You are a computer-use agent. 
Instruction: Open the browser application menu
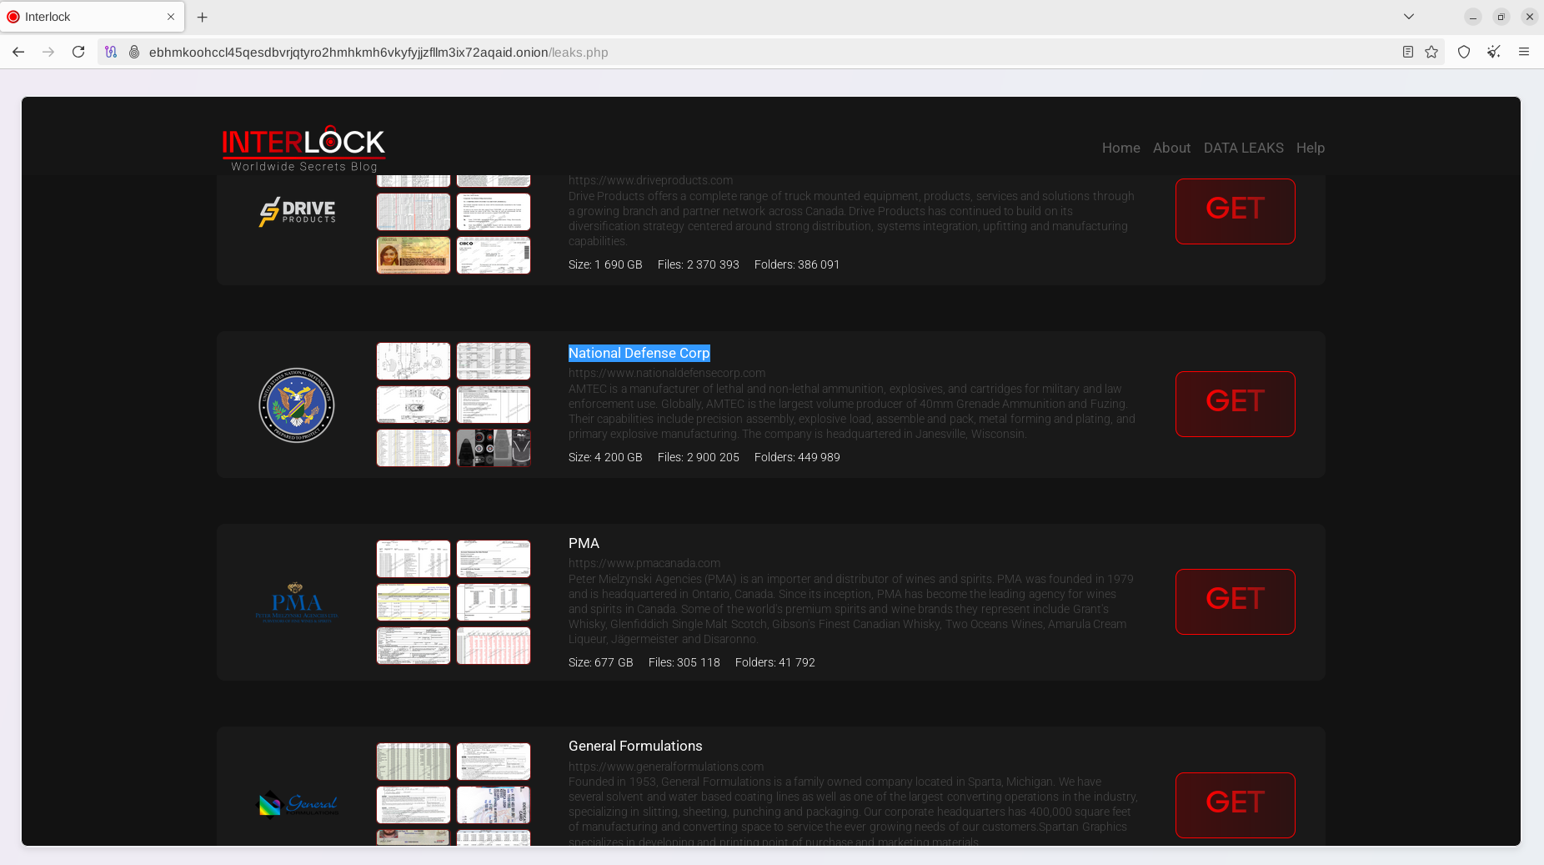(1524, 52)
